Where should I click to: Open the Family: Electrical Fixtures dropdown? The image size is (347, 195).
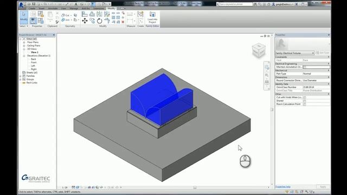pos(295,53)
